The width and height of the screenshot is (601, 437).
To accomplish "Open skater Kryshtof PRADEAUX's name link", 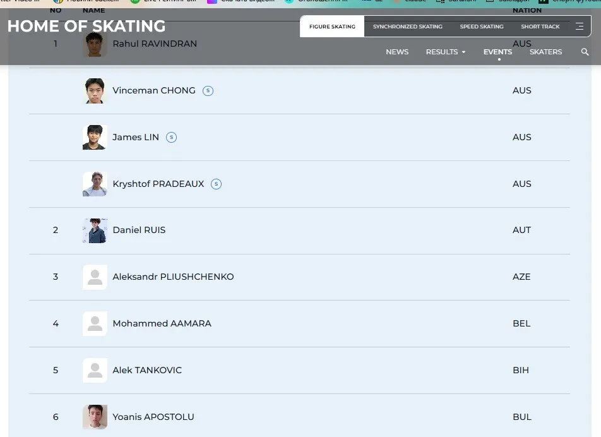I will (x=158, y=184).
